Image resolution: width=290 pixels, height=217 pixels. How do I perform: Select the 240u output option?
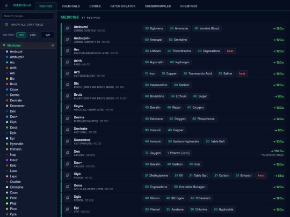point(33,35)
